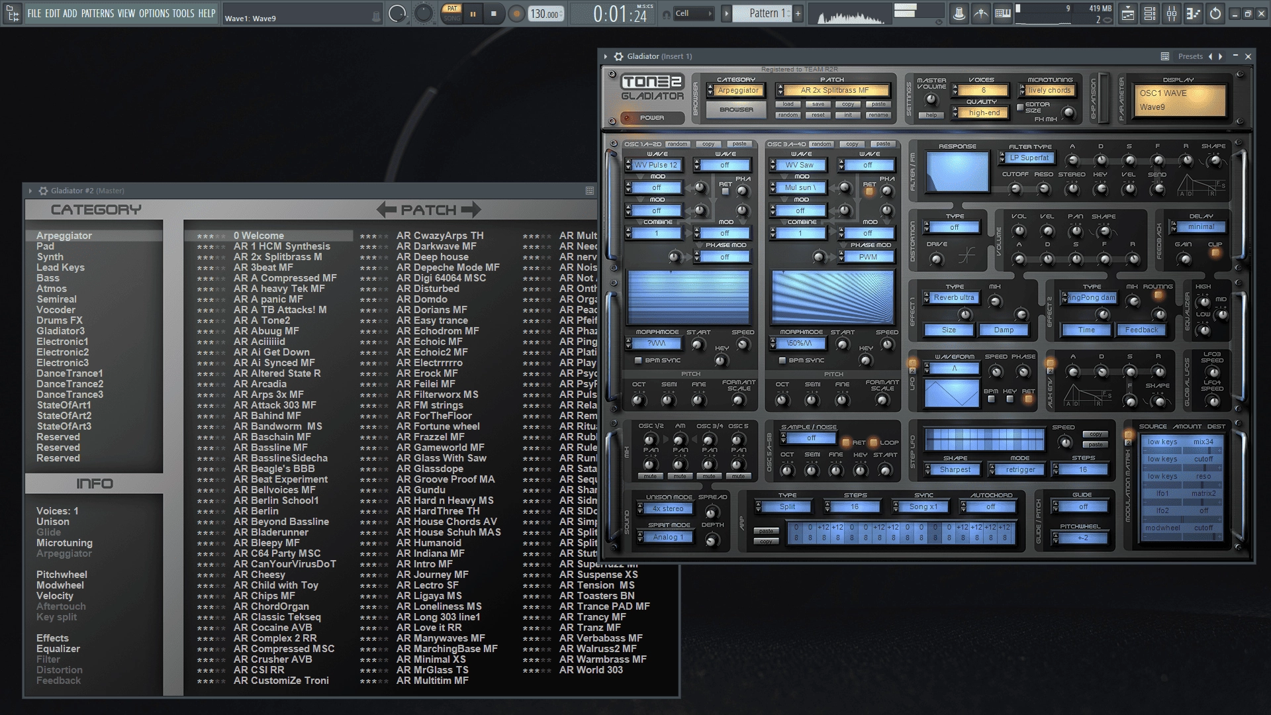Click the main tempo knob in toolbar

(424, 13)
